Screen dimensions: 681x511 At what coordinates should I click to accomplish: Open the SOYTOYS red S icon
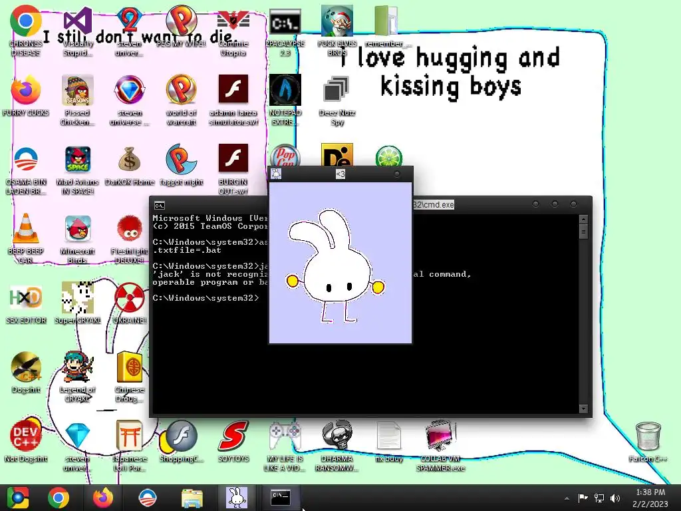click(x=233, y=436)
